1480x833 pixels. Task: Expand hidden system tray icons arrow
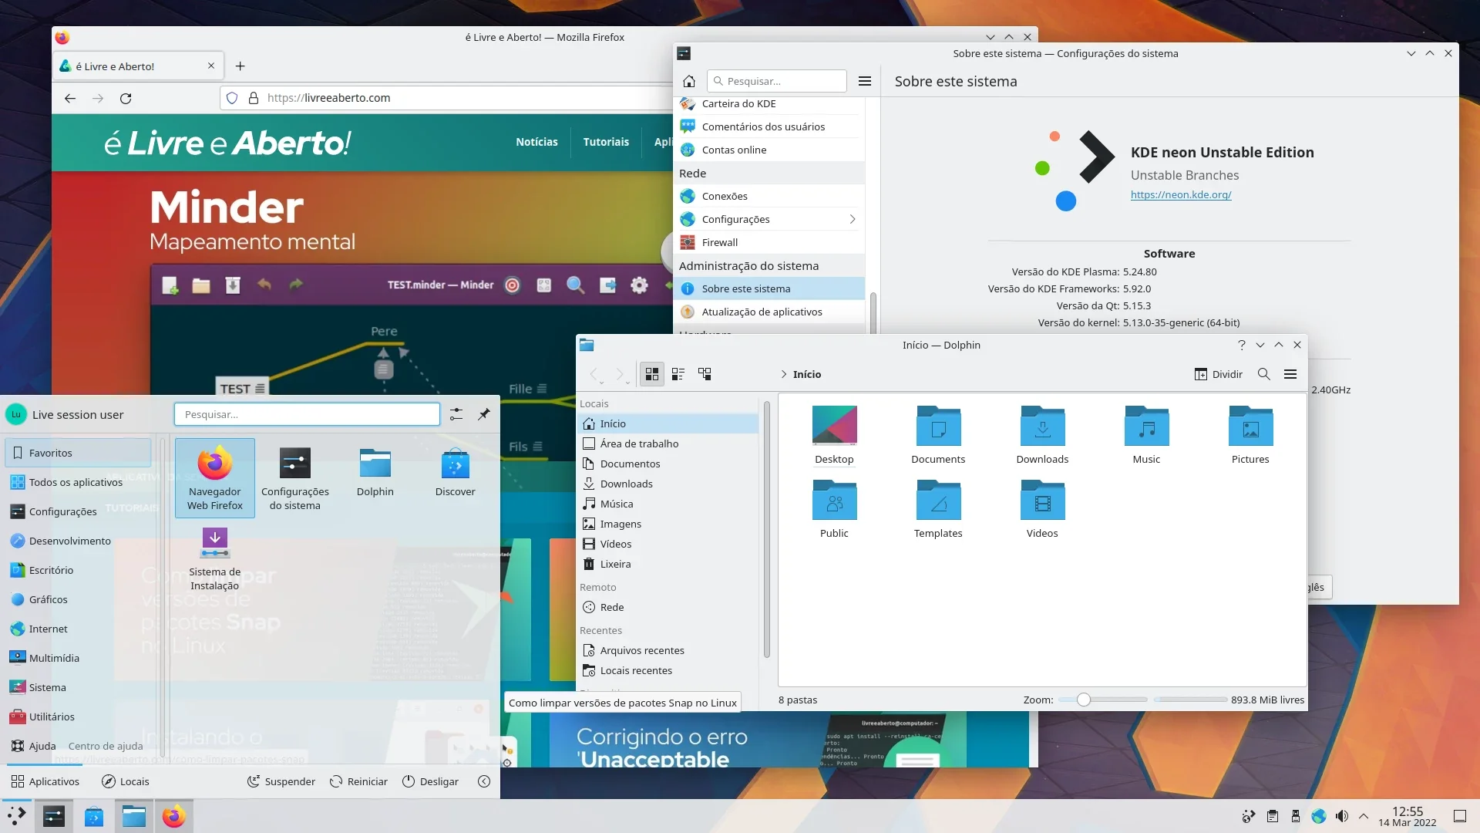point(1364,816)
